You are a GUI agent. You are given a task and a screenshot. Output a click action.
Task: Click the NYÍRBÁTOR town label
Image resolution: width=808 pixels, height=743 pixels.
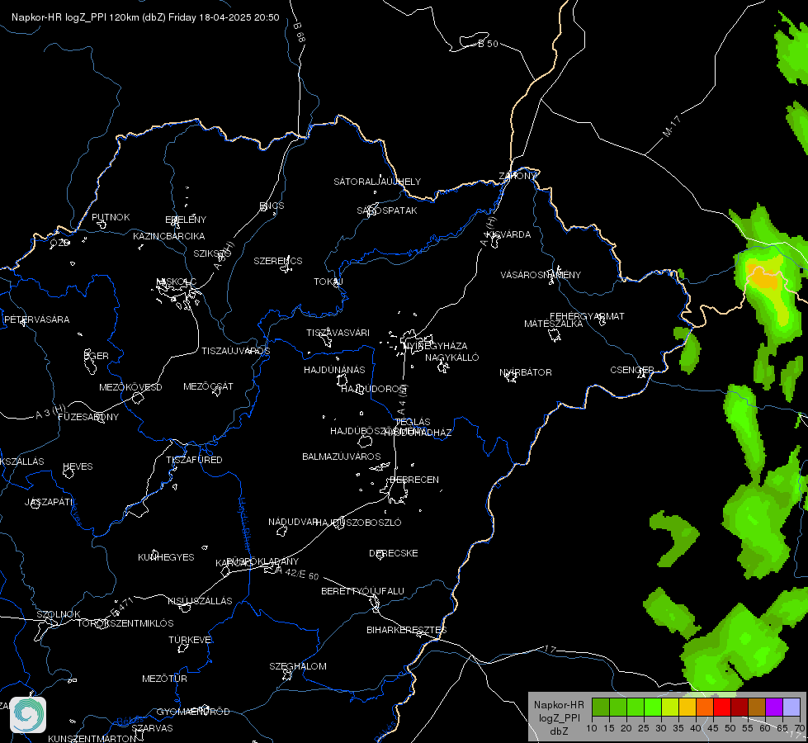pyautogui.click(x=526, y=372)
